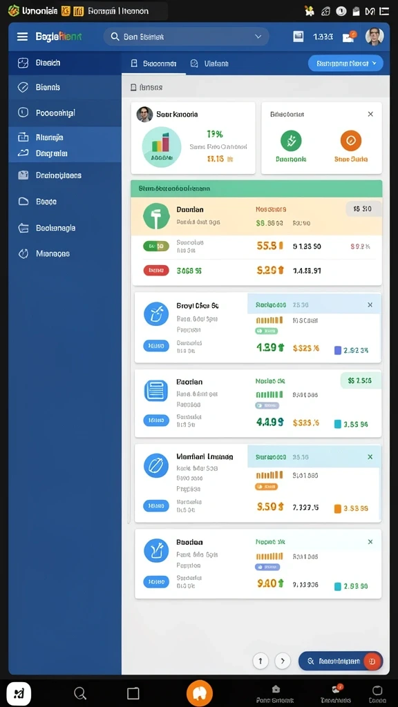Toggle the green pill switch in the second card
Viewport: 398px width, 707px height.
(x=266, y=331)
